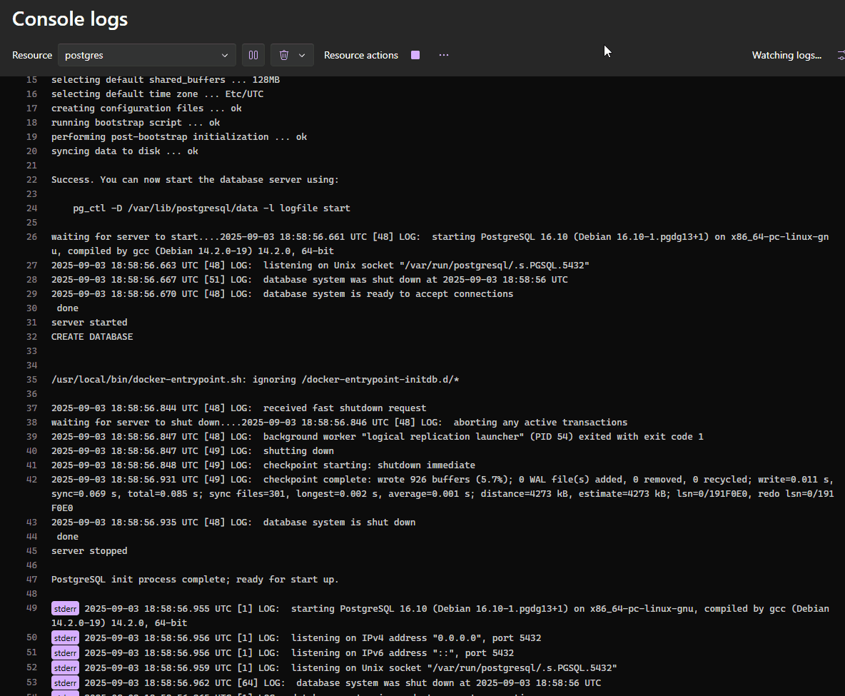Click the stderr badge on line 53

[x=65, y=683]
